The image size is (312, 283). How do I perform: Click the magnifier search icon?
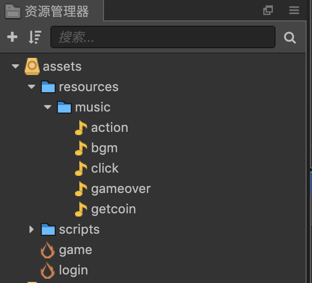[289, 38]
